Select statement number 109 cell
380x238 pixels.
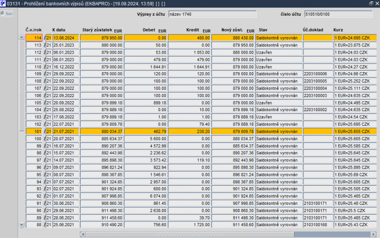tap(34, 74)
